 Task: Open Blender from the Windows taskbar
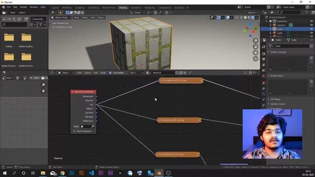159,173
